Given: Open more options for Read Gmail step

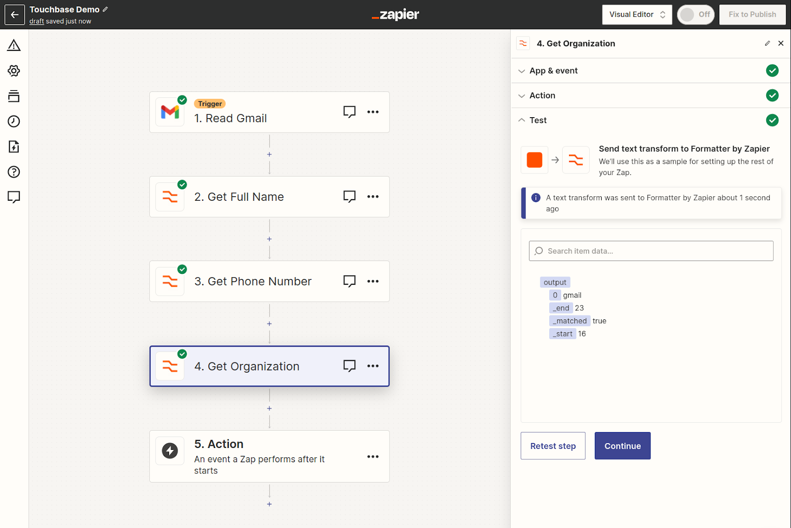Looking at the screenshot, I should tap(373, 112).
